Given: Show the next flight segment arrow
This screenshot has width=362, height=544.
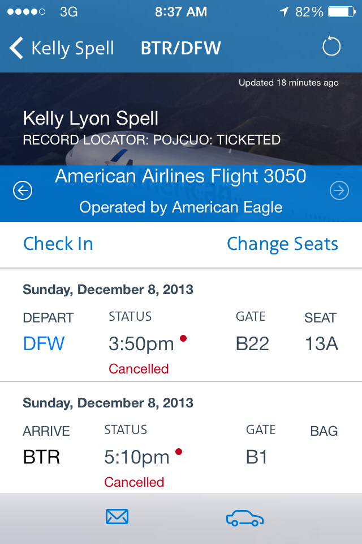Looking at the screenshot, I should click(x=339, y=191).
